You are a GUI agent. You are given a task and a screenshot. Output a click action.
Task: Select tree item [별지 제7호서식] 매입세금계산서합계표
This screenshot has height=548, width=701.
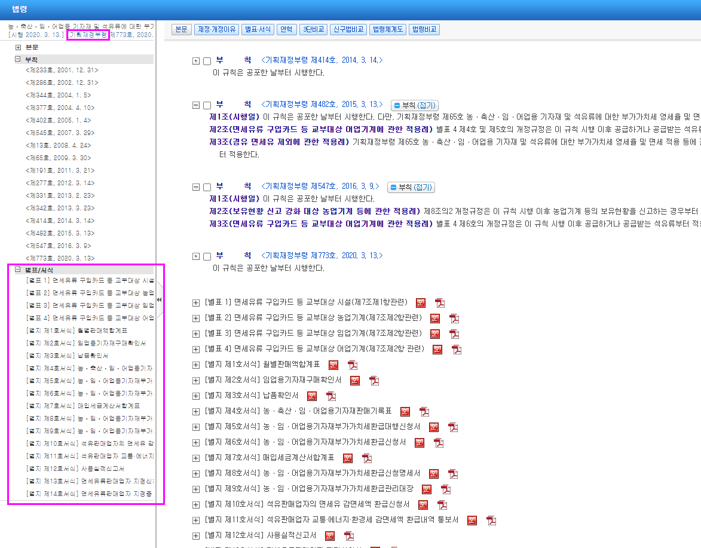[83, 406]
